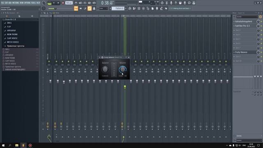Toggle loop recording icon
This screenshot has width=263, height=148.
coord(94,3)
